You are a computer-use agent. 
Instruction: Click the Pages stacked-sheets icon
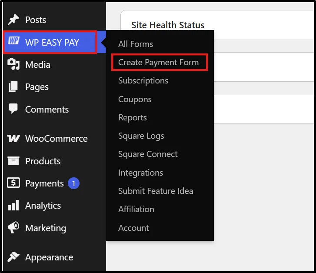point(13,87)
